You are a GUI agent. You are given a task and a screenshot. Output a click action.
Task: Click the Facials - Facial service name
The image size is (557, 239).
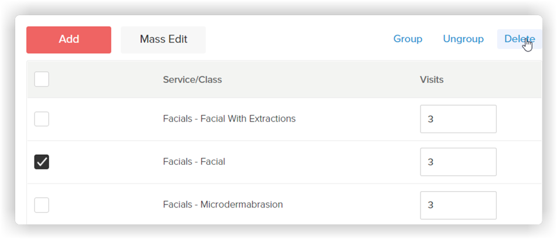coord(194,162)
